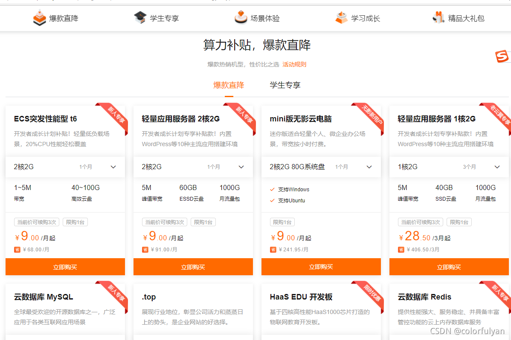Image resolution: width=511 pixels, height=340 pixels.
Task: Click the 省 badge beside ¥241.95/月
Action: pyautogui.click(x=273, y=250)
